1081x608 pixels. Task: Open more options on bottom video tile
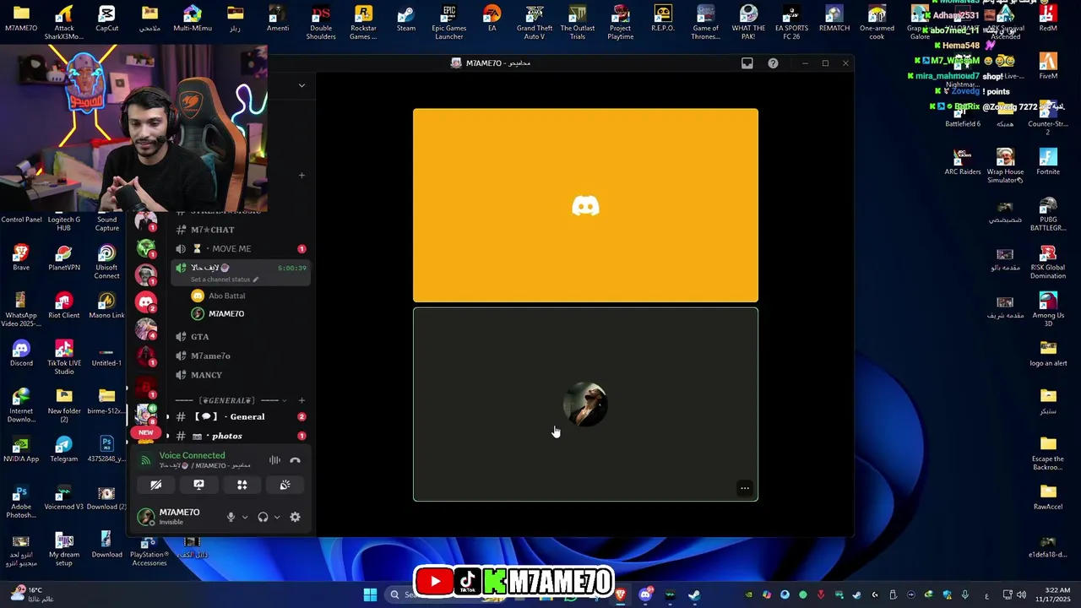(745, 488)
